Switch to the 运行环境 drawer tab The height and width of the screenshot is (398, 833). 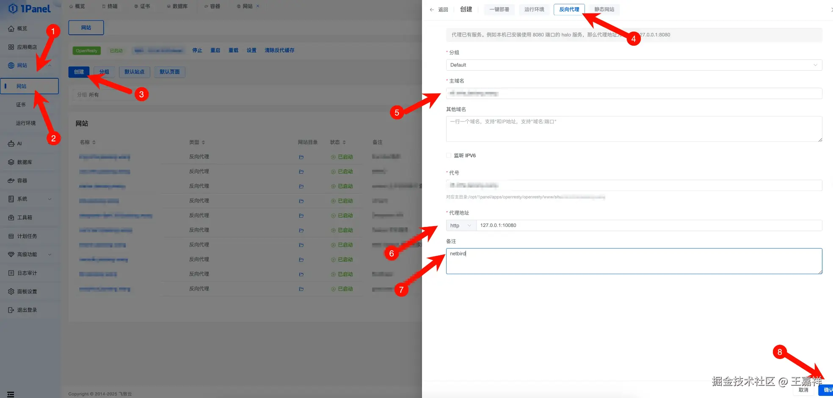click(534, 9)
